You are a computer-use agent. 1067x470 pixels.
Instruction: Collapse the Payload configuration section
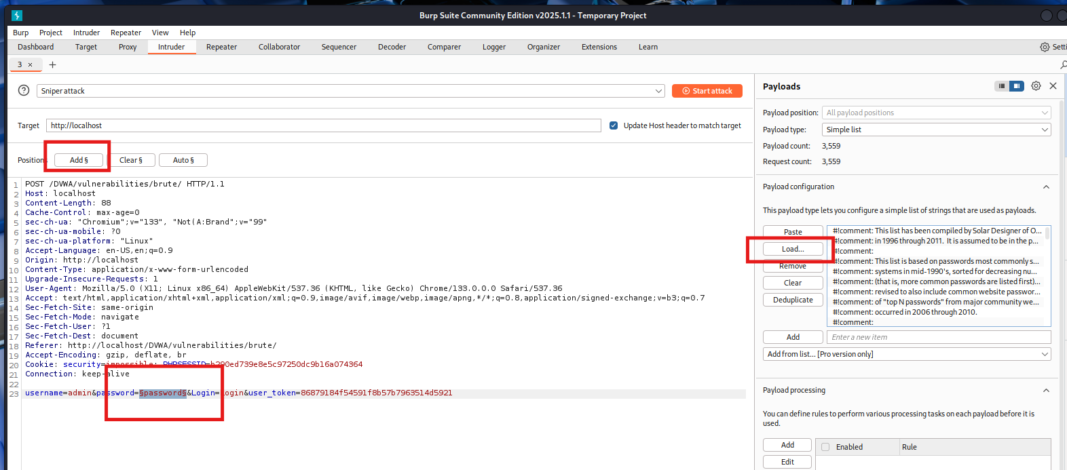[x=1046, y=187]
